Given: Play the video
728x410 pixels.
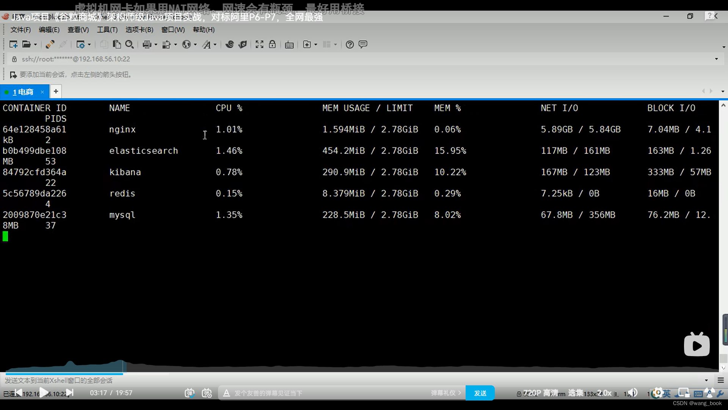Looking at the screenshot, I should click(44, 393).
